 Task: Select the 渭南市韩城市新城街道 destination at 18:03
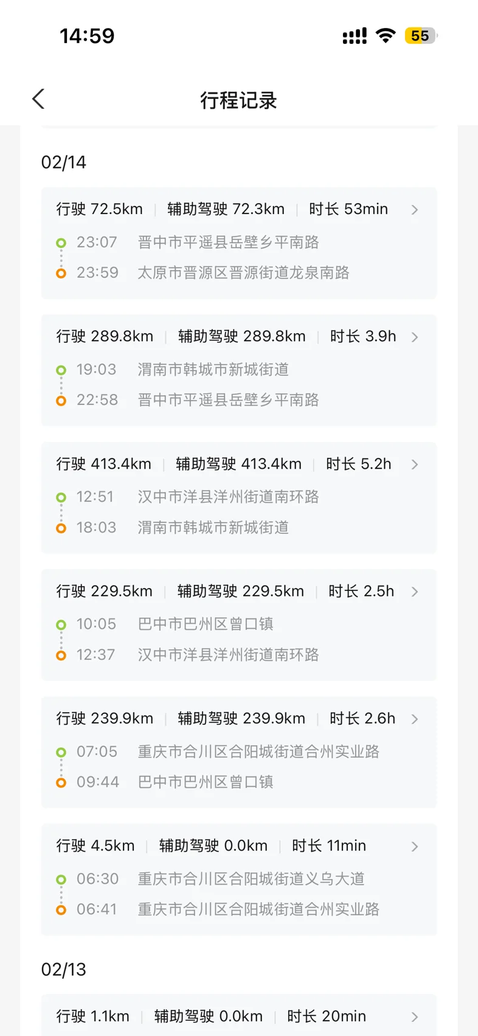[x=213, y=528]
